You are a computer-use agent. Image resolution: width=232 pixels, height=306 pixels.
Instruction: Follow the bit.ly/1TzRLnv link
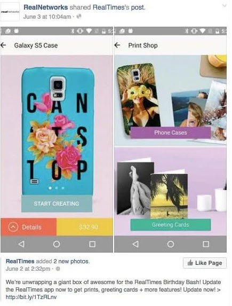(x=31, y=297)
